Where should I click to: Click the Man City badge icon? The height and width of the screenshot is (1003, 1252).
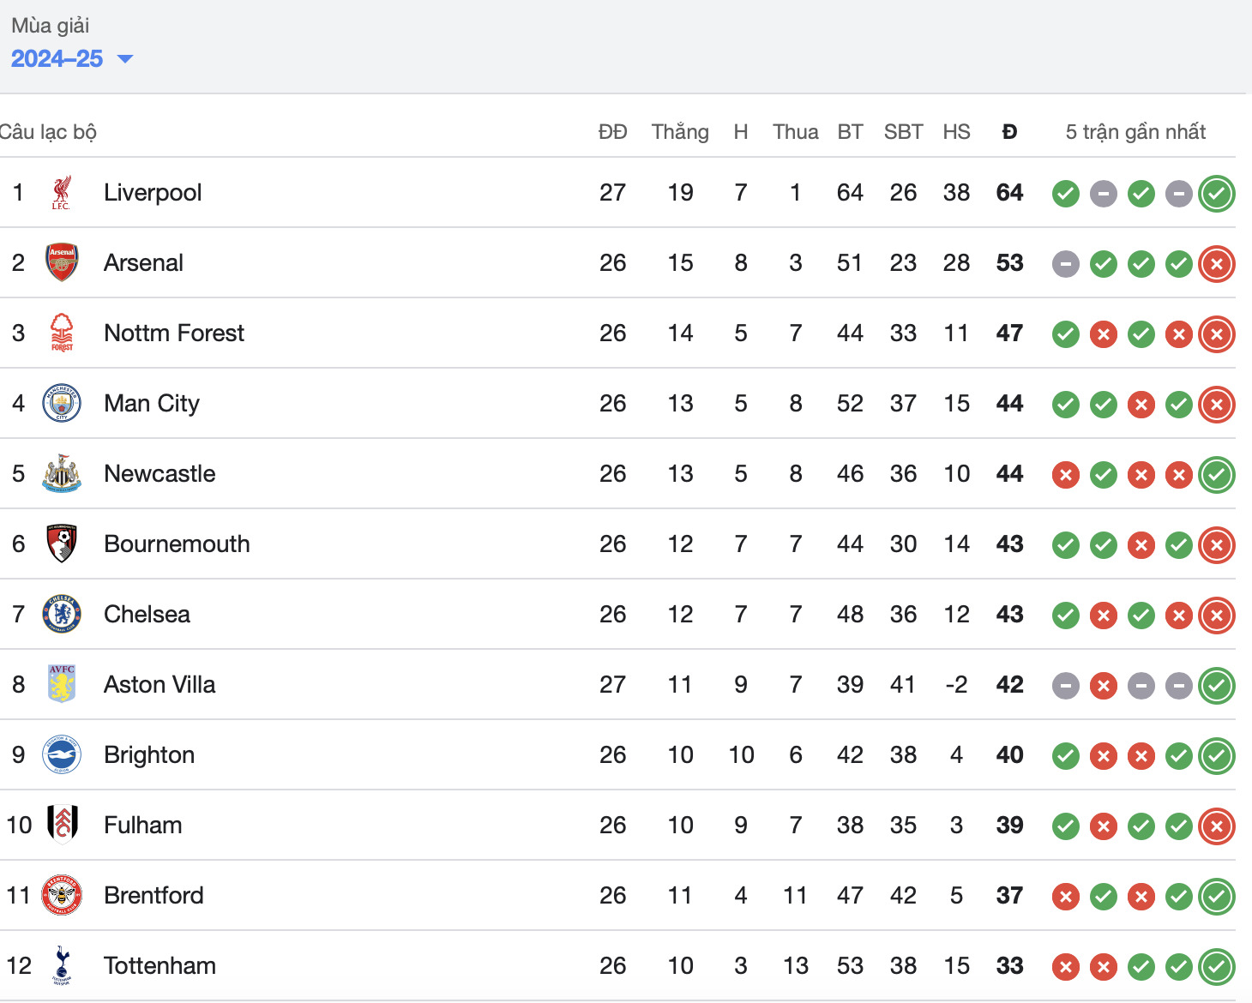[x=62, y=403]
